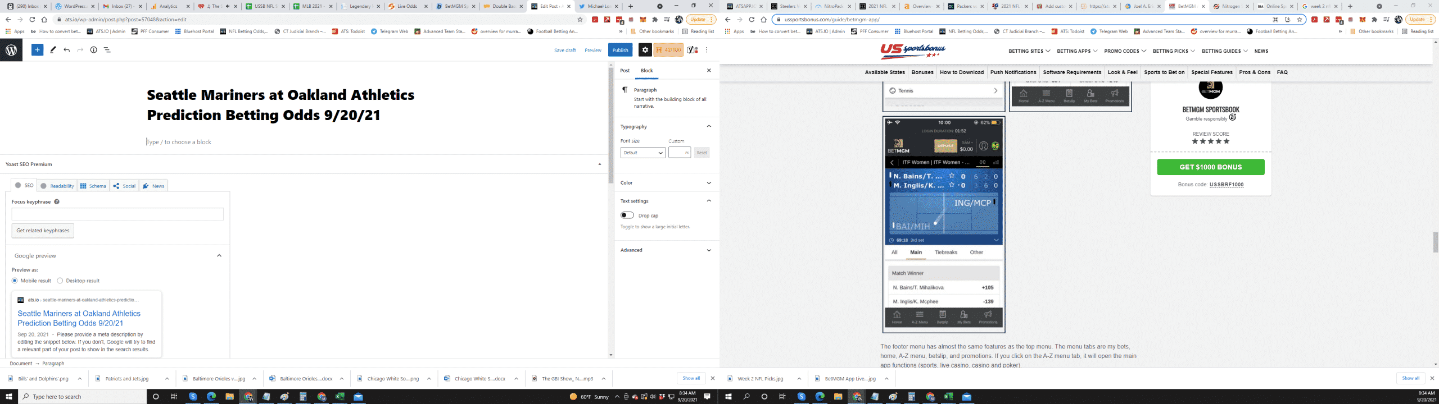Toggle the editor settings gear icon
1439x404 pixels.
(645, 50)
